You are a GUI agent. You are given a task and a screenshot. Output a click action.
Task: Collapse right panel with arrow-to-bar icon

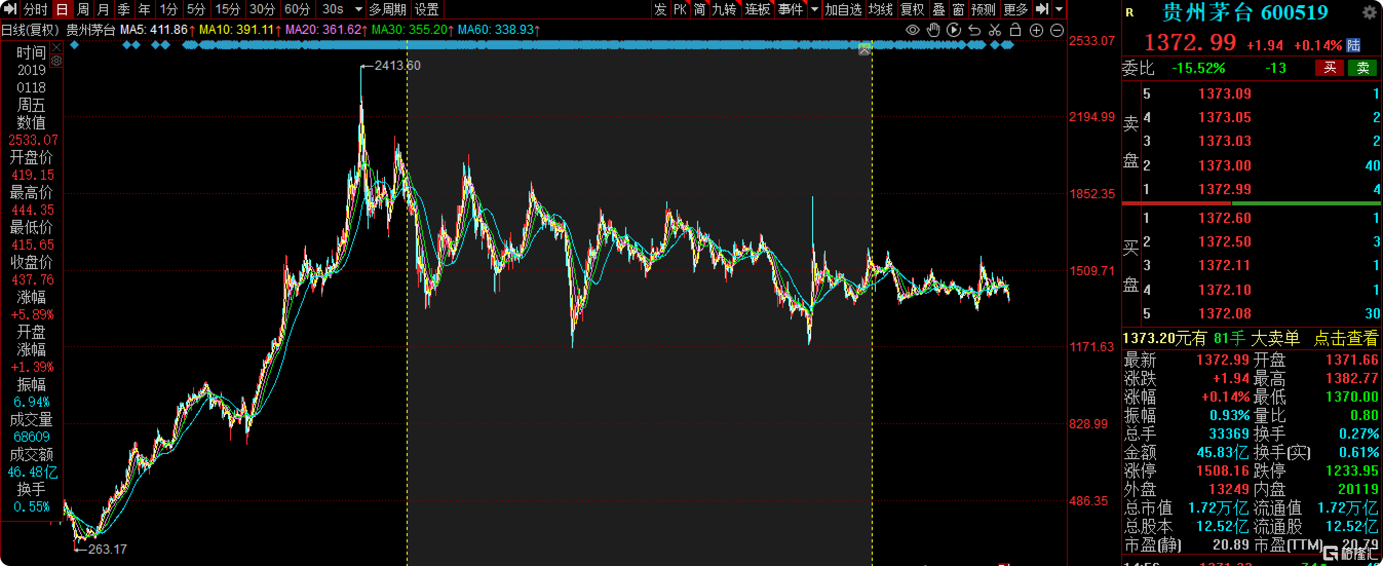pyautogui.click(x=1042, y=9)
